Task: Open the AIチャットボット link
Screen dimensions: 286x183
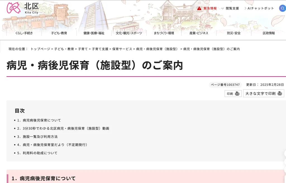Action: pos(259,8)
